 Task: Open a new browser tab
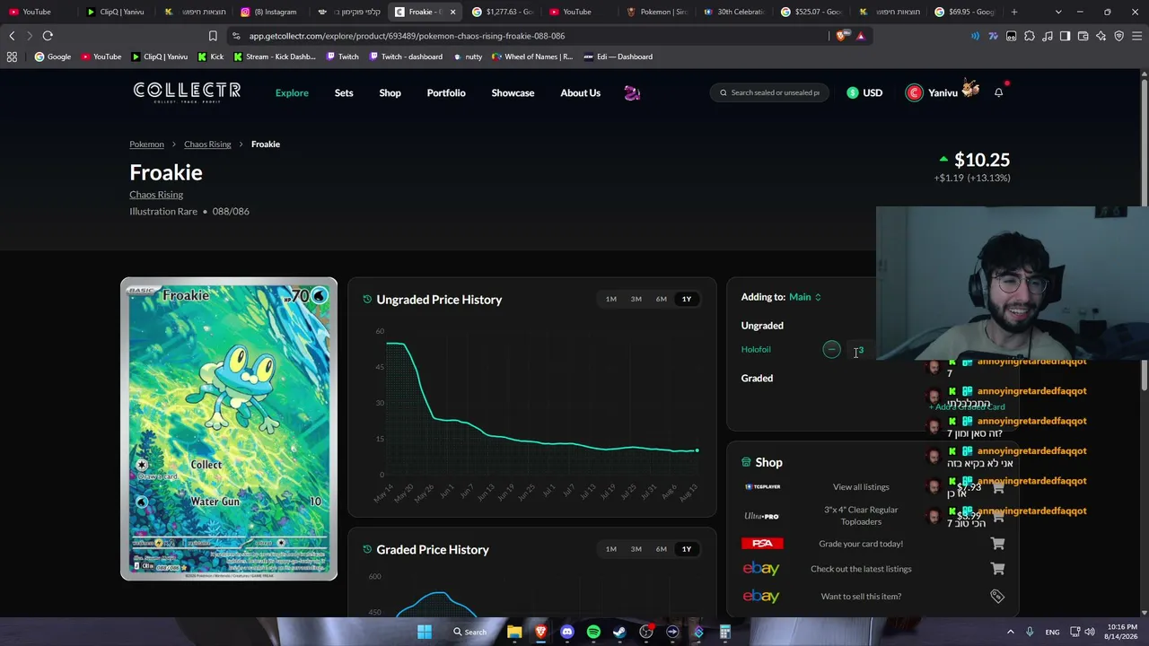(1014, 12)
